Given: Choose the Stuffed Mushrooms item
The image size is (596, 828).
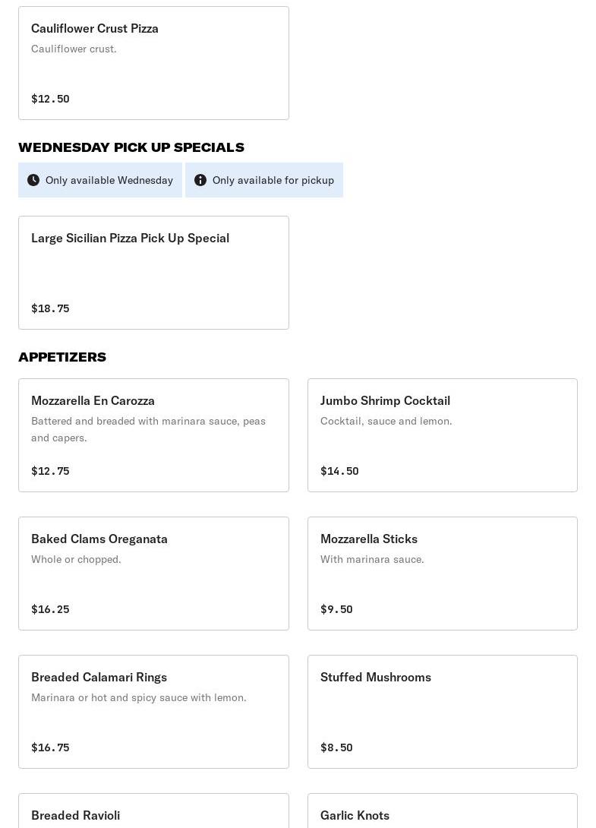Looking at the screenshot, I should [x=442, y=712].
